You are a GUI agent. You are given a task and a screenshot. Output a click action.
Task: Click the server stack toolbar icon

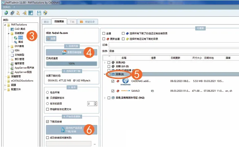click(x=12, y=13)
